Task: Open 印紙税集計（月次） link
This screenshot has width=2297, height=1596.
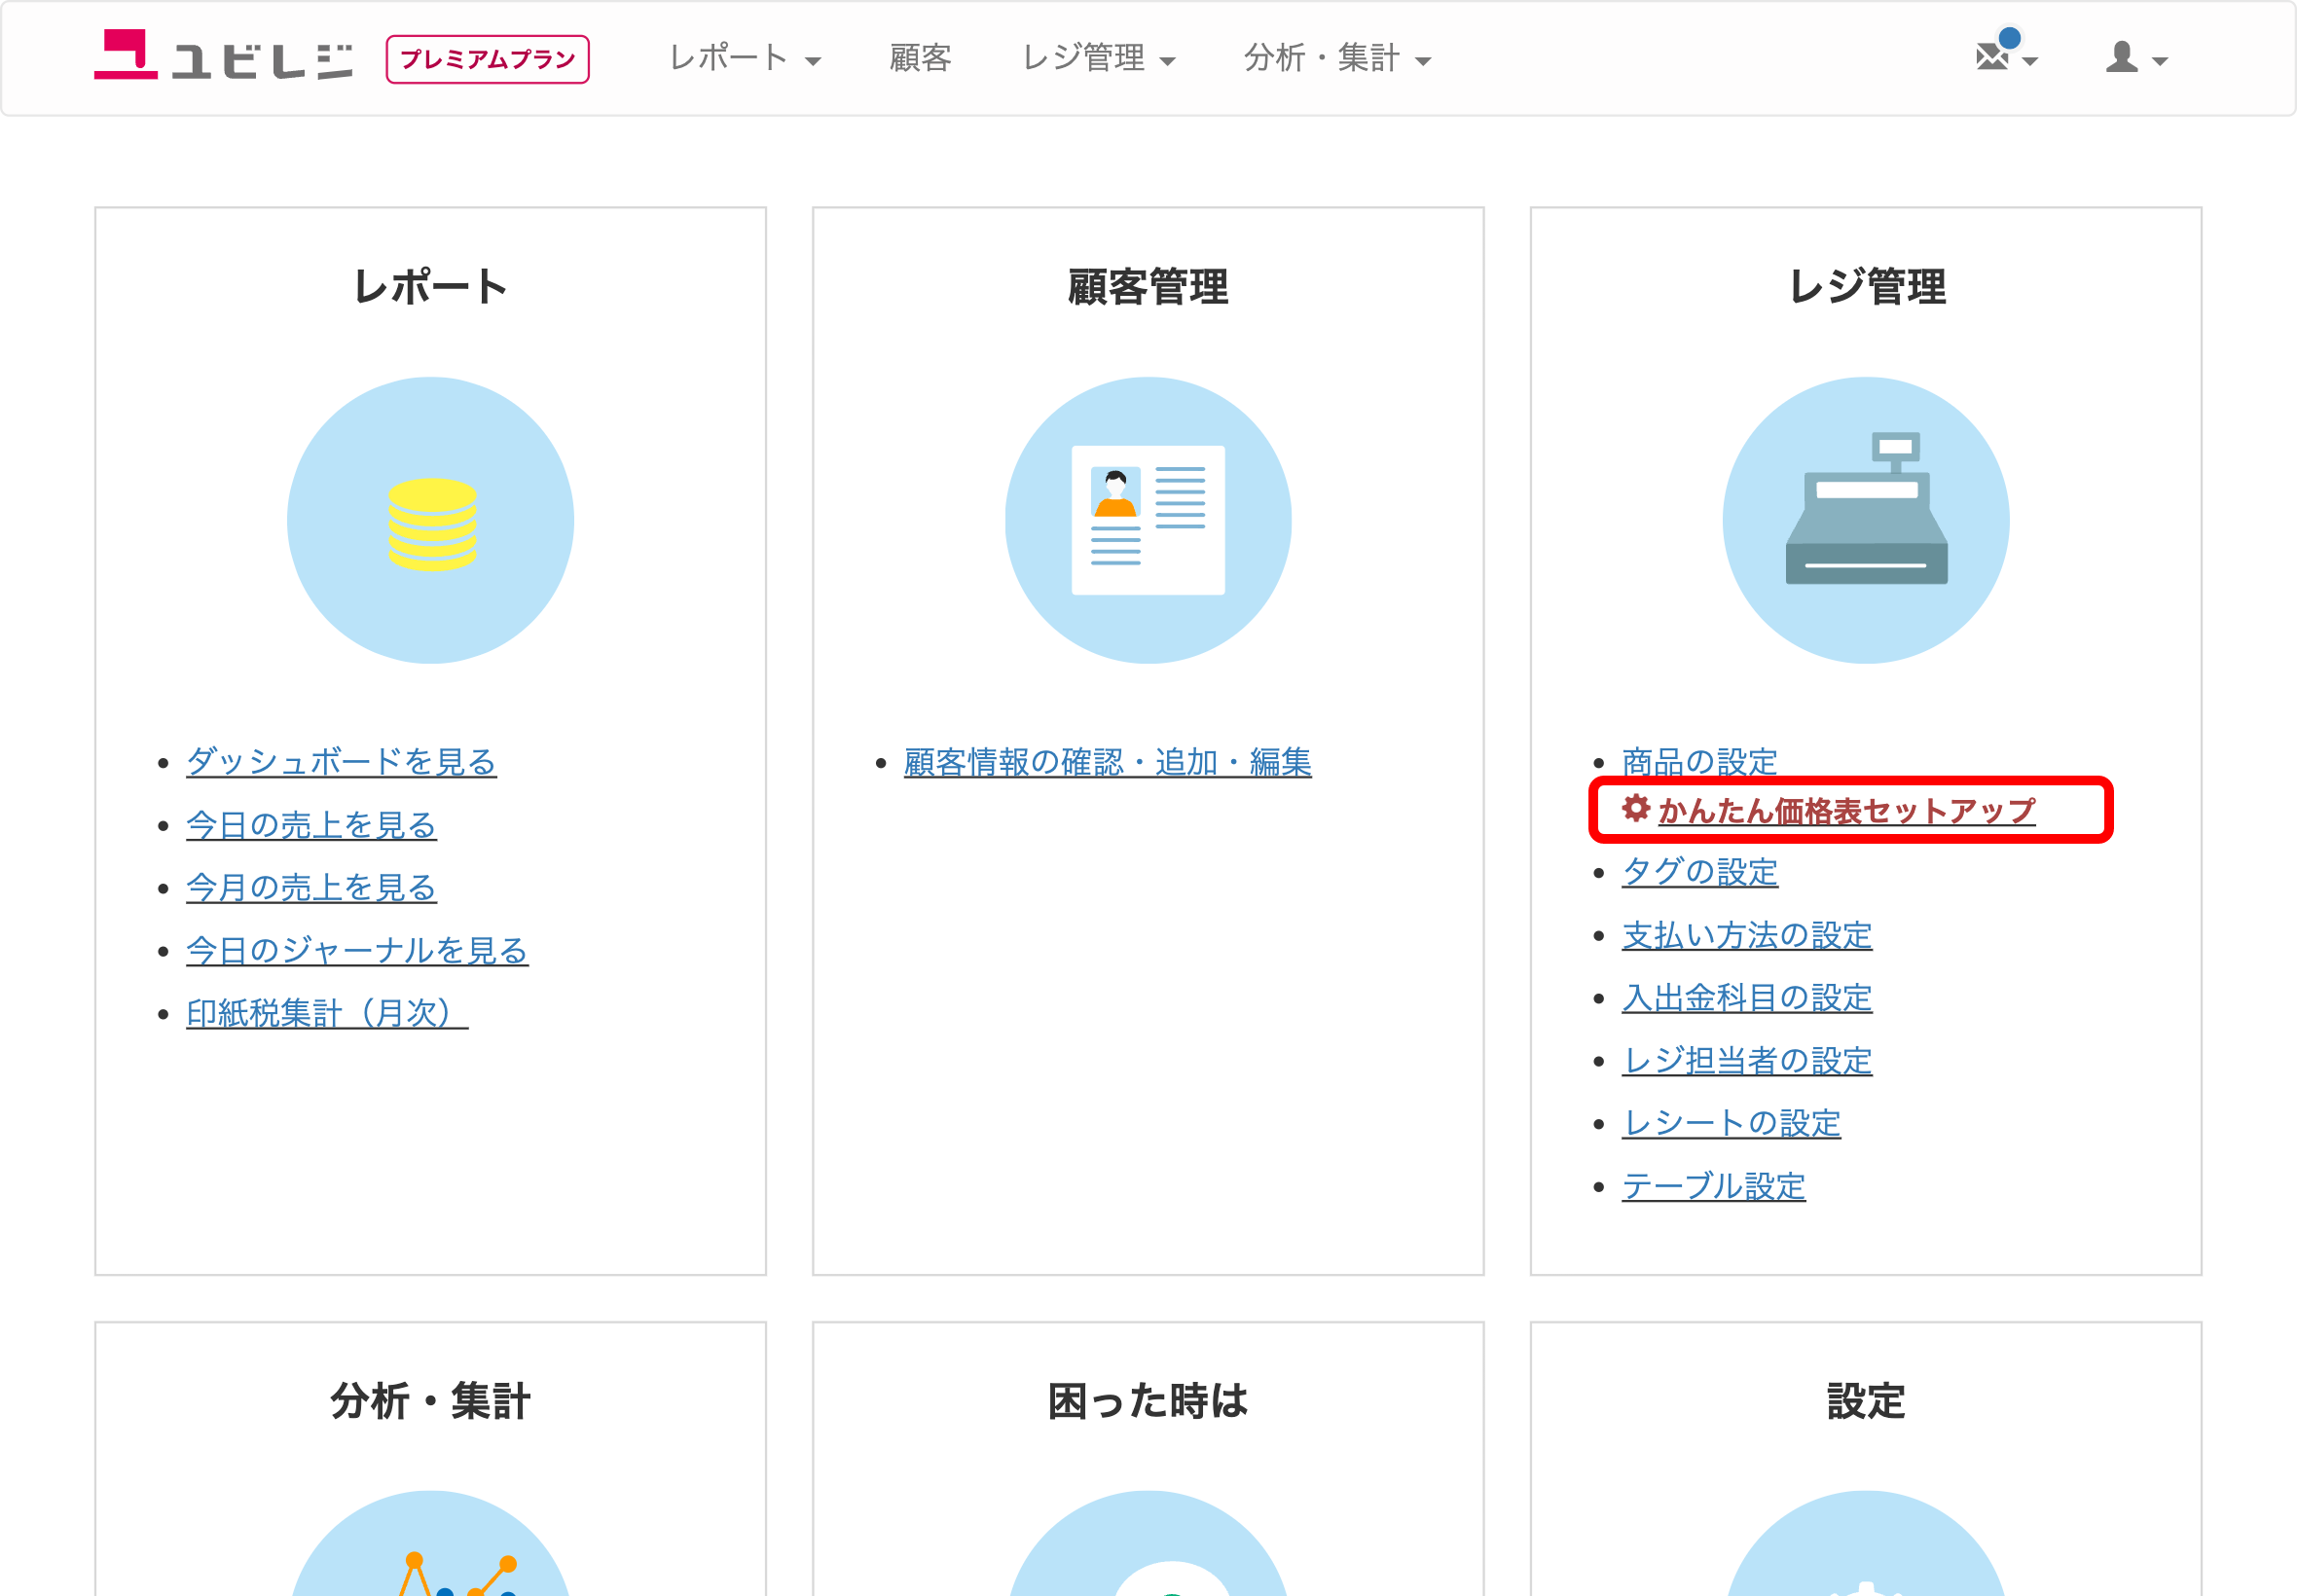Action: [327, 1014]
